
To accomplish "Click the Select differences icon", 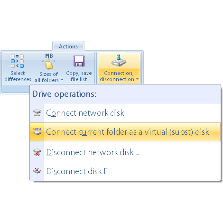I will [x=18, y=61].
